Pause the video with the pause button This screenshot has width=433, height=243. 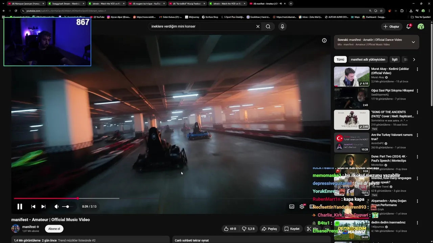20,207
